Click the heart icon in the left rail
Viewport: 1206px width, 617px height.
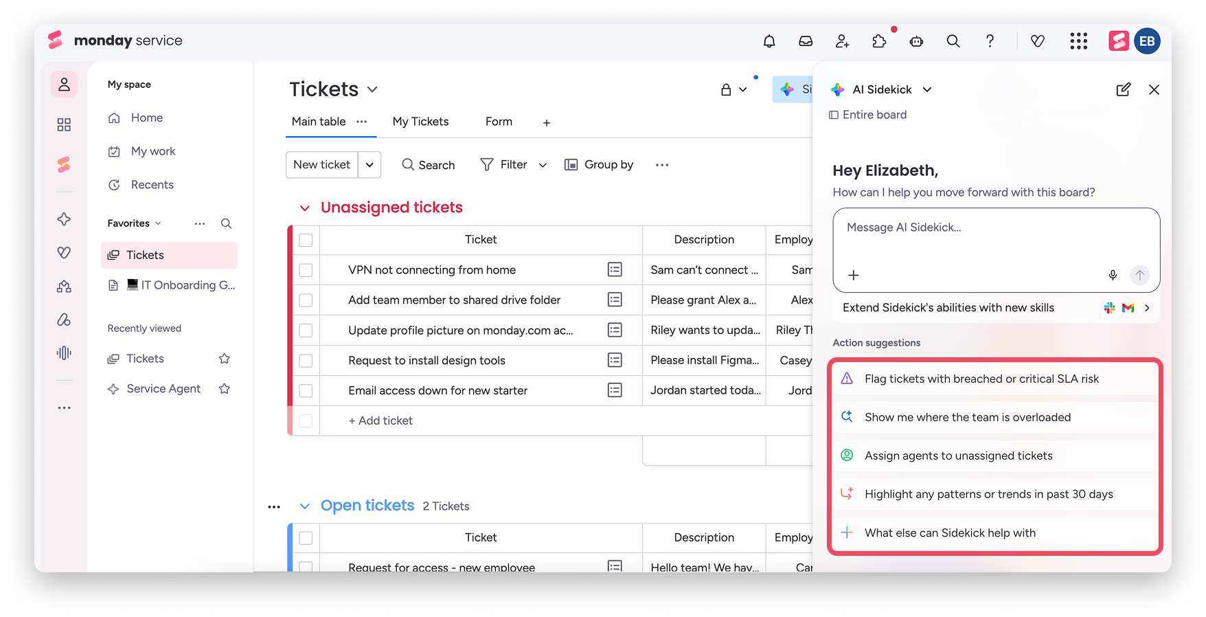64,253
